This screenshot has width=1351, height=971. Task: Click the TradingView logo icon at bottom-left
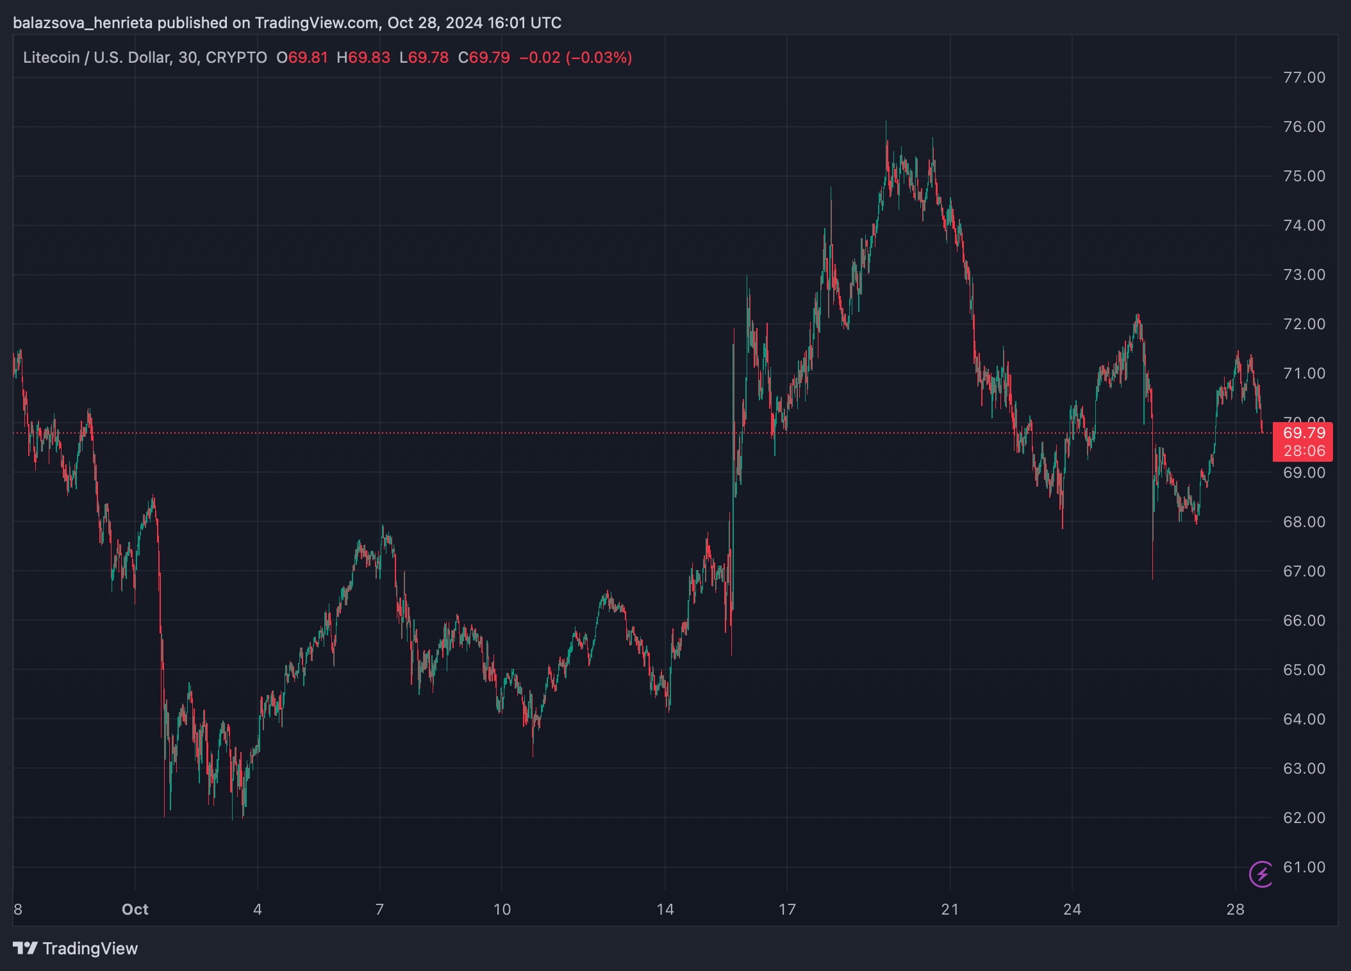point(25,948)
